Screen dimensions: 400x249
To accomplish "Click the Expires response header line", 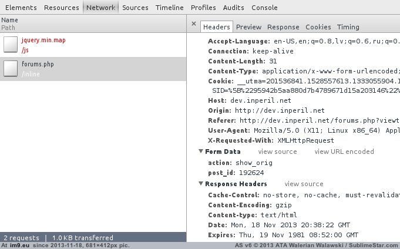I will pos(283,235).
